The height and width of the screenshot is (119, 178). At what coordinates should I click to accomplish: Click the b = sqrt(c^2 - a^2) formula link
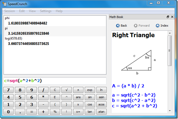(133, 100)
